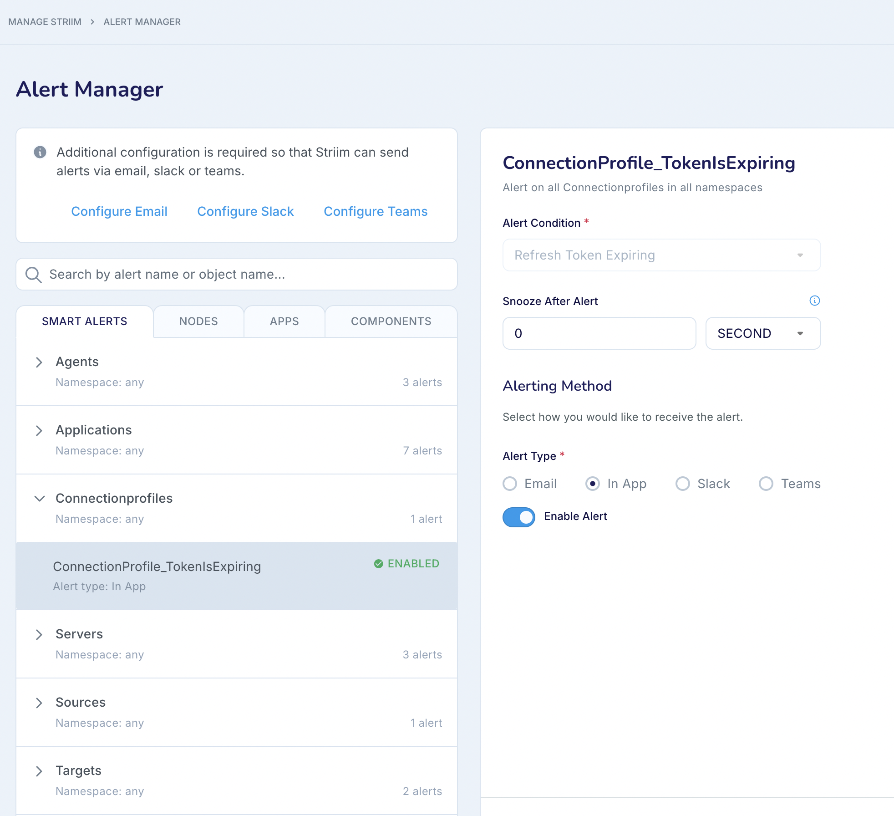894x816 pixels.
Task: Select the Slack alert type
Action: (x=682, y=484)
